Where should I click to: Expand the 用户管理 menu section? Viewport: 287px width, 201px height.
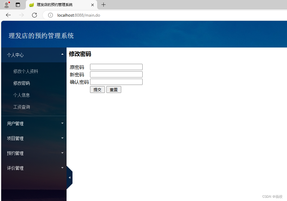coord(34,124)
